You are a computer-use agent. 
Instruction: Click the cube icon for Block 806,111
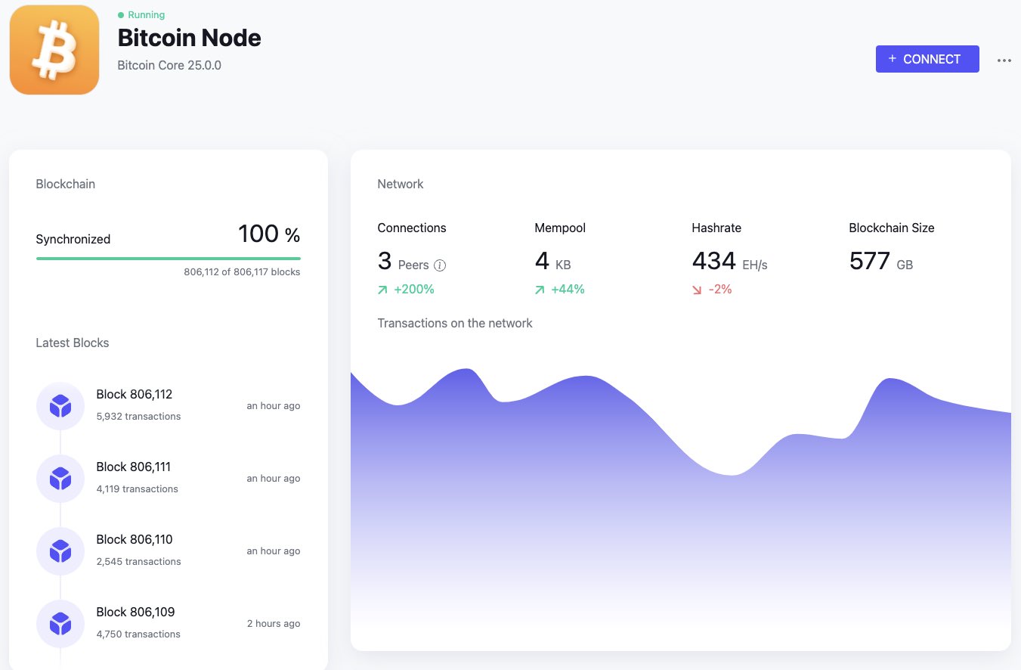[x=60, y=479]
